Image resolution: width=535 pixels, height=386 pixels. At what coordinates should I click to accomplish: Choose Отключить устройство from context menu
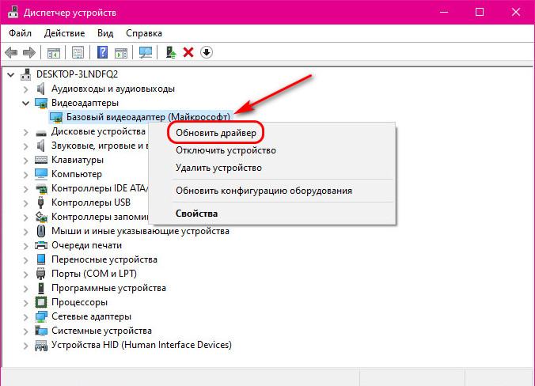click(226, 150)
